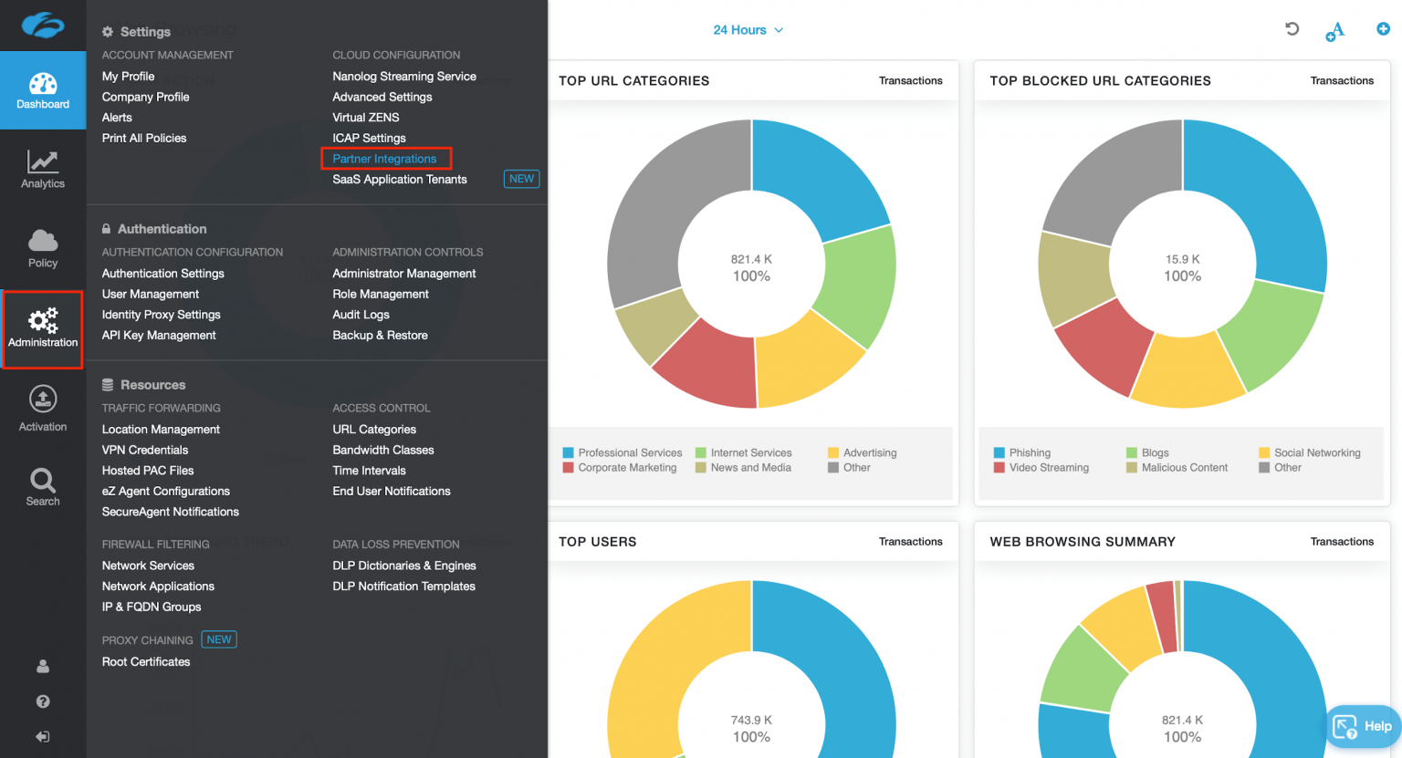Open the Dashboard section
The height and width of the screenshot is (758, 1402).
[x=42, y=90]
